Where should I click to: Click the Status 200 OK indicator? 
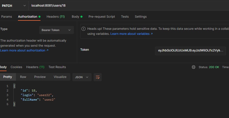(x=209, y=67)
